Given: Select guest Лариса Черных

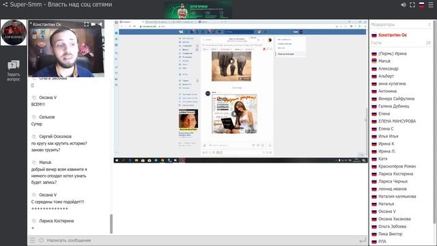Looking at the screenshot, I should 393,182.
